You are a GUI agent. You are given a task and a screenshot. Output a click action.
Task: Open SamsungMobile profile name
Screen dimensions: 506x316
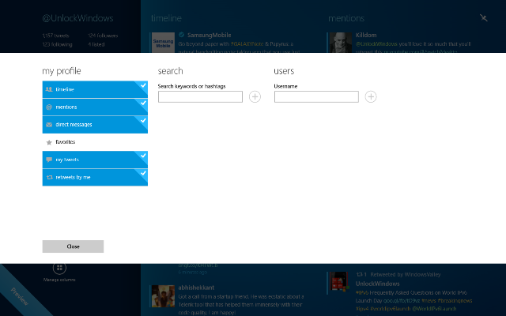(x=209, y=35)
